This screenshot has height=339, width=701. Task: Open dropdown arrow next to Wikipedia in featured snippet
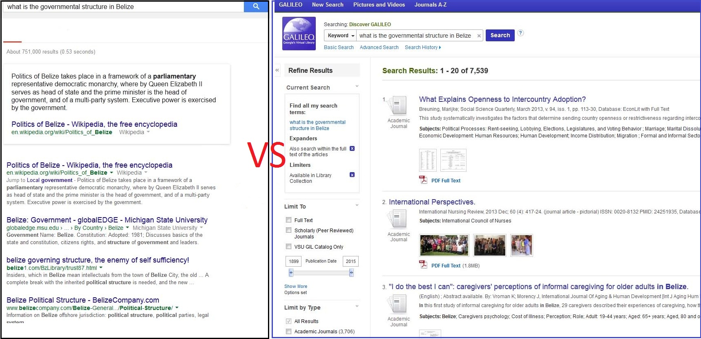148,132
